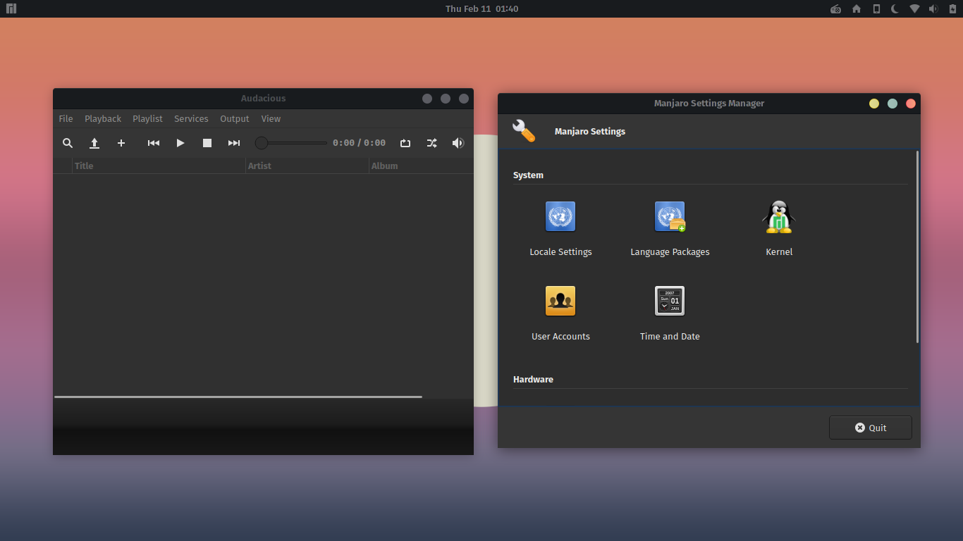Image resolution: width=963 pixels, height=541 pixels.
Task: Click the Wi-Fi icon in the system tray
Action: point(914,8)
